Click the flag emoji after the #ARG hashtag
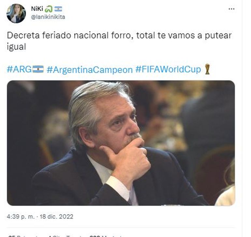 click(x=38, y=69)
